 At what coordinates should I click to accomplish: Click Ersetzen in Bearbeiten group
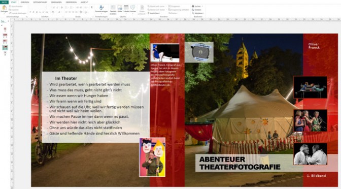(196, 10)
